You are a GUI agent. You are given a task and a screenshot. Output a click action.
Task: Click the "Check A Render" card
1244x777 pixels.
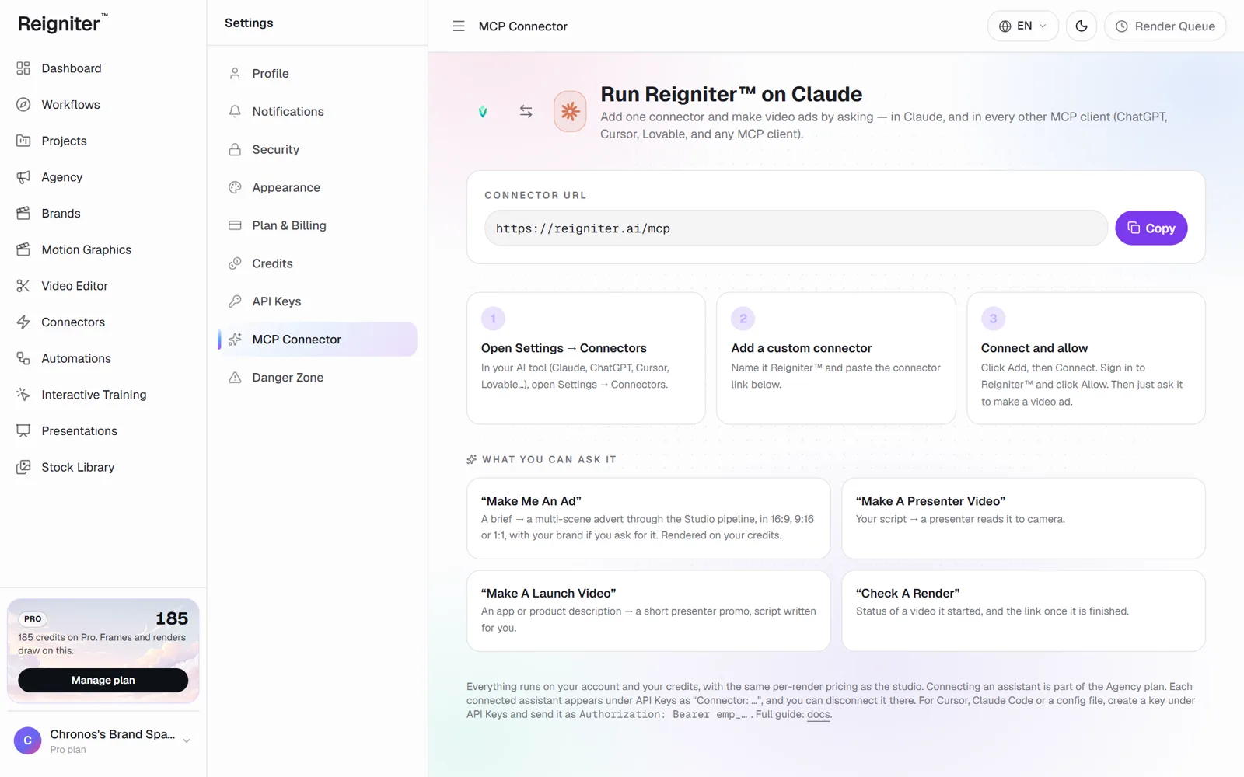tap(1023, 611)
